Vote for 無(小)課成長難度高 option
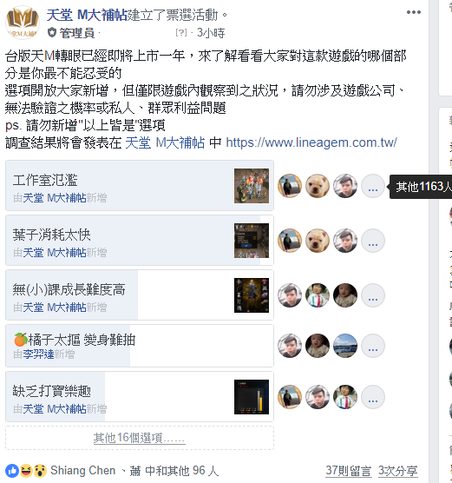The image size is (452, 483). click(140, 294)
